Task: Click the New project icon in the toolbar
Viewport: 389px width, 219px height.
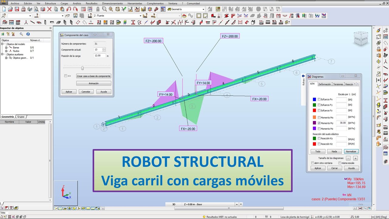Action: 4,9
